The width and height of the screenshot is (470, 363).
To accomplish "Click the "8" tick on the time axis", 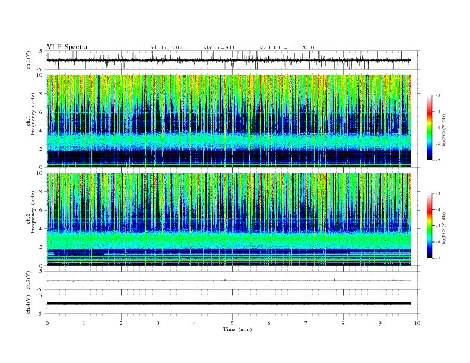I will click(x=343, y=323).
